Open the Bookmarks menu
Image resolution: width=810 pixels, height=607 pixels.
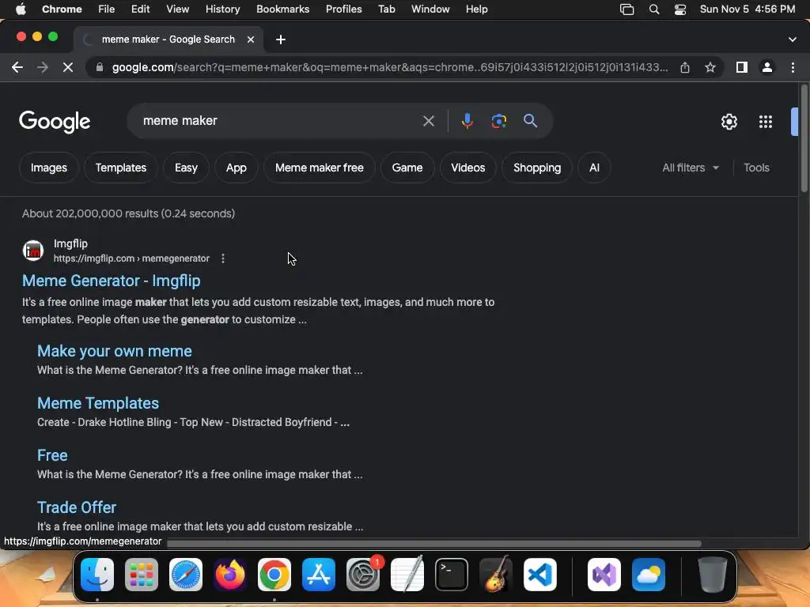coord(282,9)
